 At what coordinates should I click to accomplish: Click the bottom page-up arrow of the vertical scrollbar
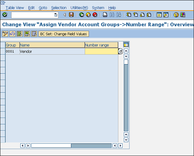[x=126, y=134]
